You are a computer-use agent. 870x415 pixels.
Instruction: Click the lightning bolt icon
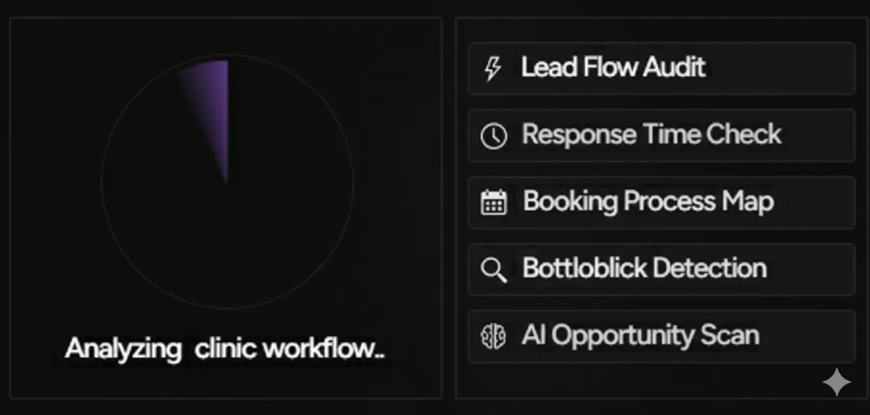click(493, 69)
